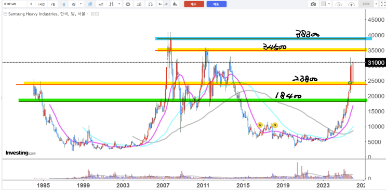
Task: Click the 10000 price axis label
Action: click(376, 126)
